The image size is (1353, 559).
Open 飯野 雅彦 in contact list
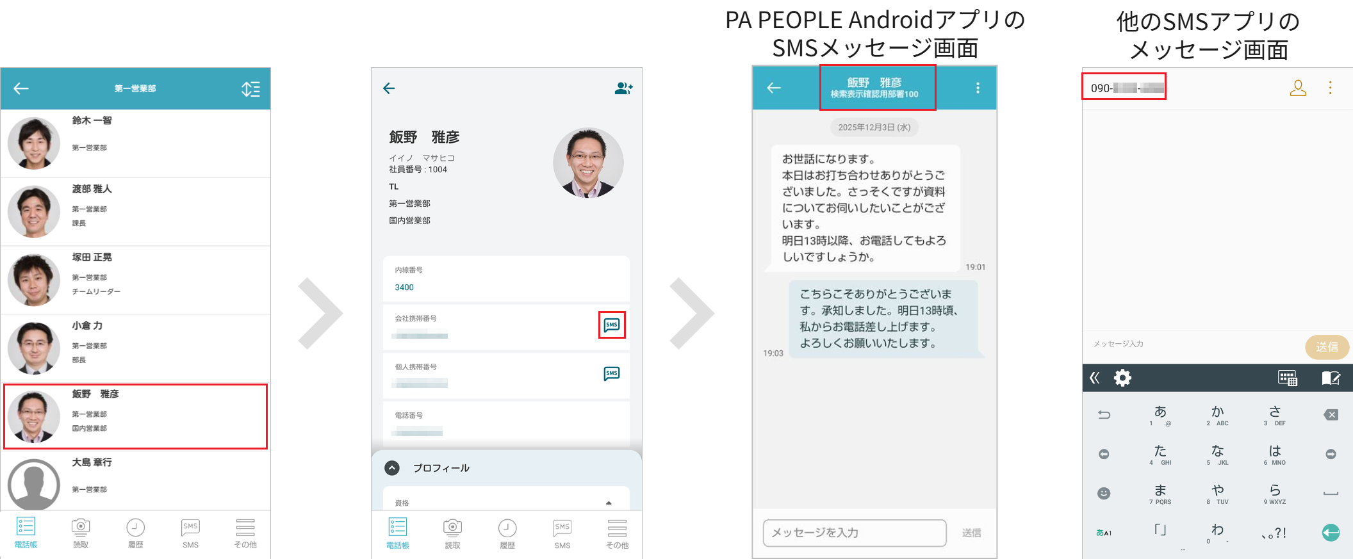135,416
